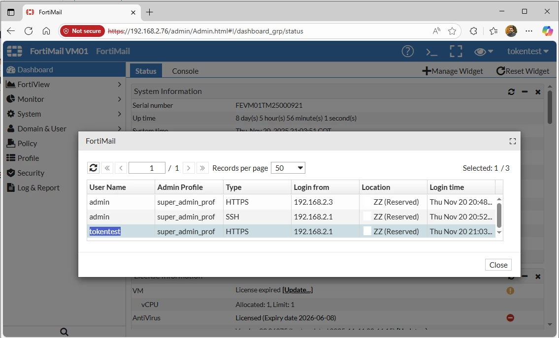Click the browser address bar URL
The width and height of the screenshot is (559, 338).
[205, 31]
